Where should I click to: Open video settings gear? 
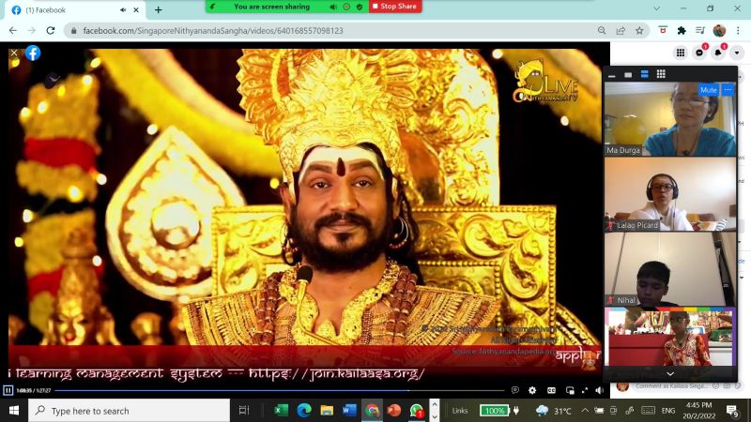532,390
